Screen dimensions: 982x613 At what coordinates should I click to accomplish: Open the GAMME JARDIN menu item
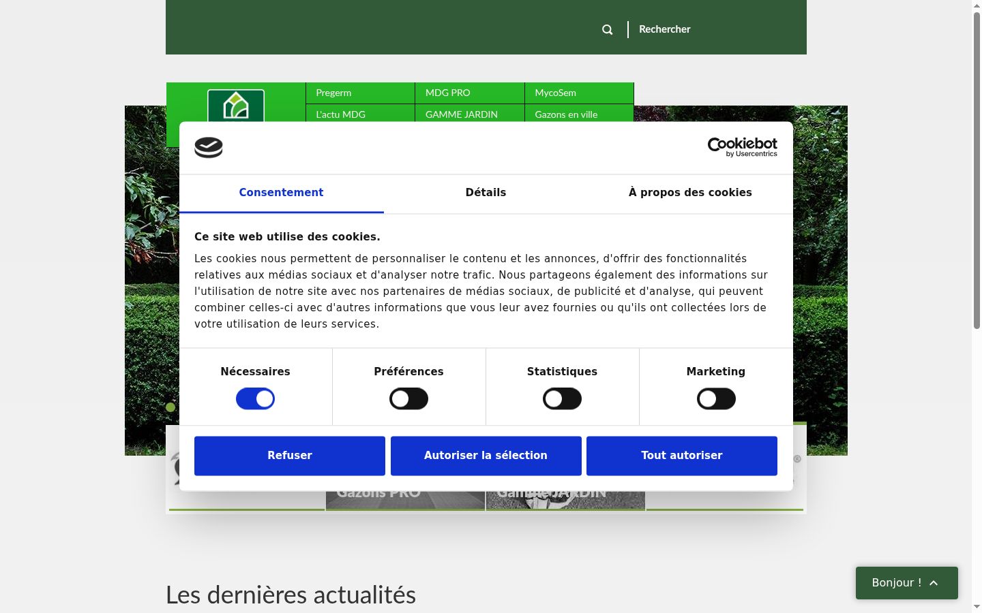click(470, 113)
